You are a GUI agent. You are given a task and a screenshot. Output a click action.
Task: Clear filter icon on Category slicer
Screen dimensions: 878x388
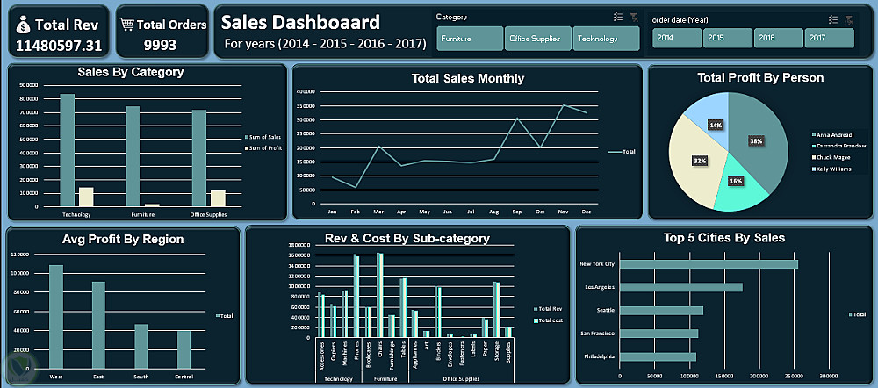pos(634,18)
